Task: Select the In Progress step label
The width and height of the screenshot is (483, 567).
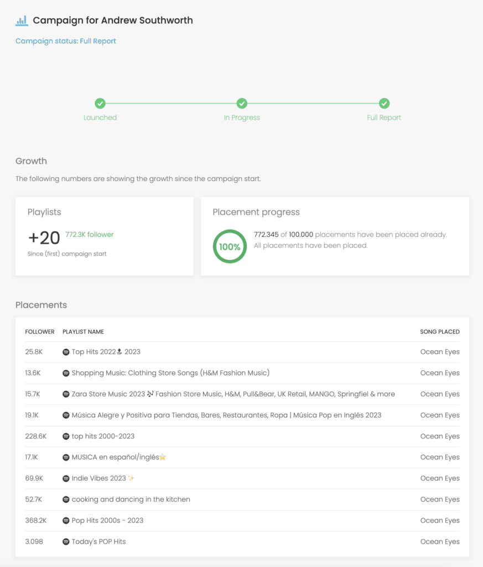Action: (x=242, y=117)
